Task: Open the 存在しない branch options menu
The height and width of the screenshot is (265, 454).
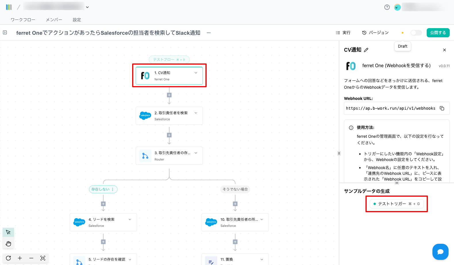Action: 113,189
